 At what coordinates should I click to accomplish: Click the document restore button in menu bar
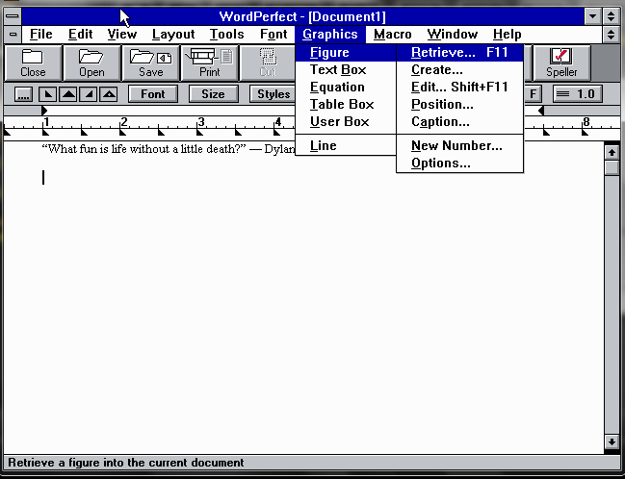612,35
